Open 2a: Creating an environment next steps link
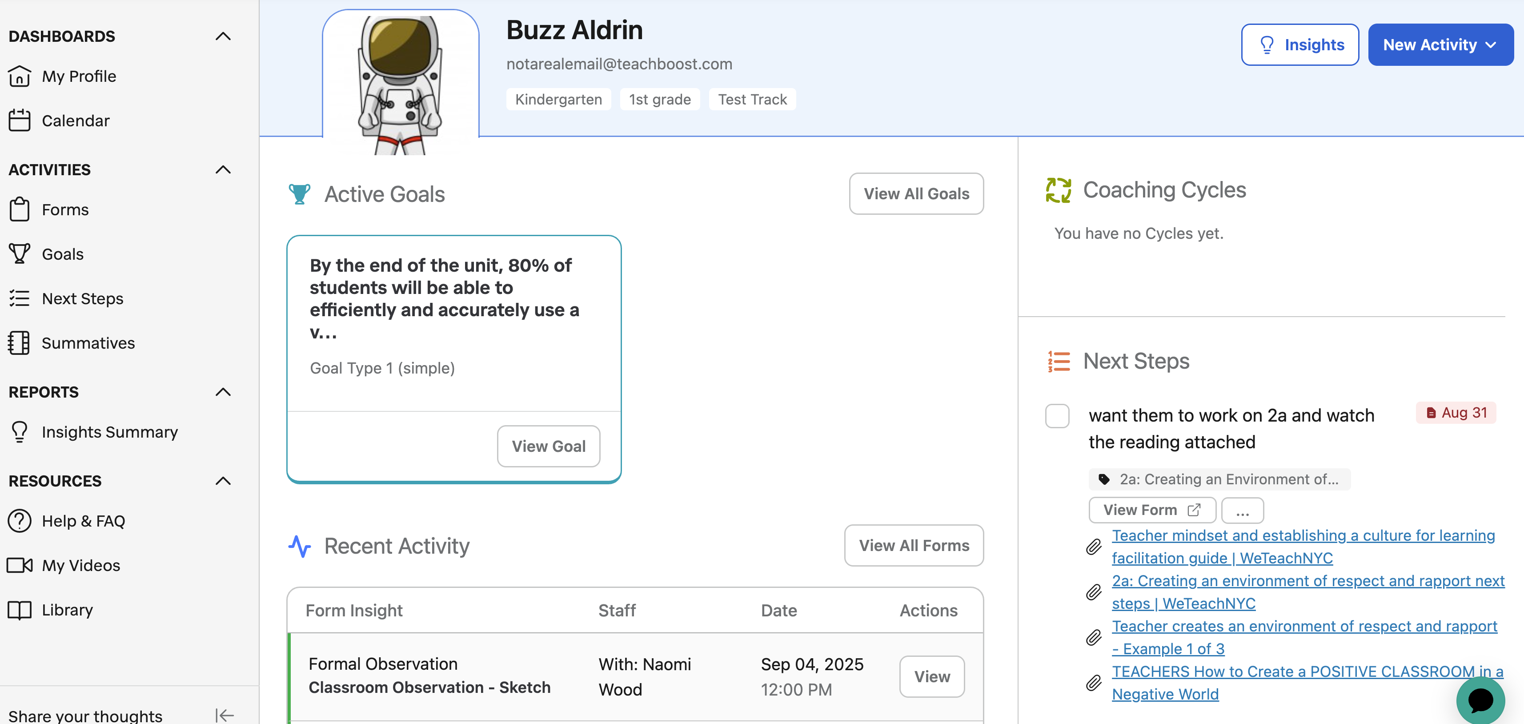The height and width of the screenshot is (724, 1524). pyautogui.click(x=1308, y=592)
